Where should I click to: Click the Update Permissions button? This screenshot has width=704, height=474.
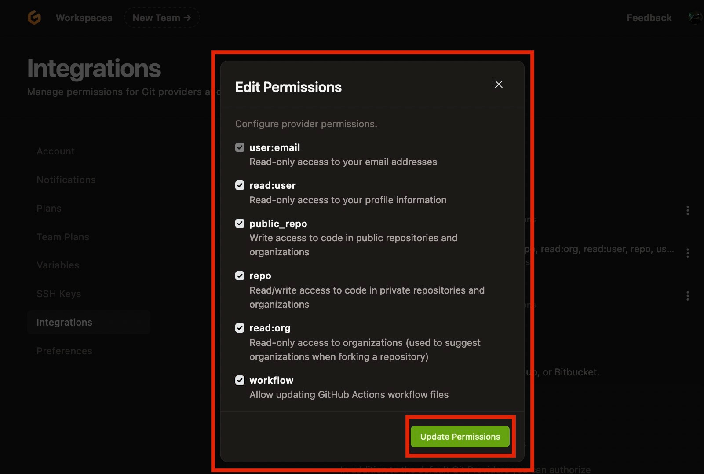[x=460, y=437]
